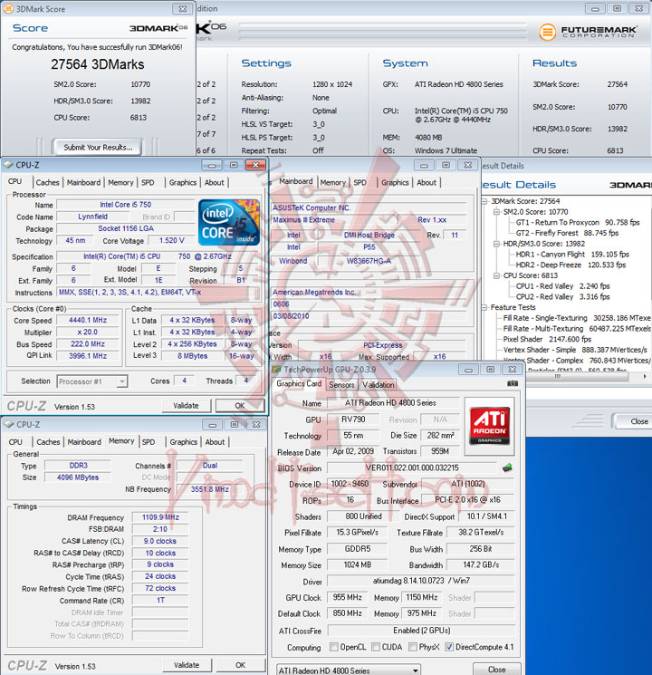Collapse the Feature Tests tree node
The width and height of the screenshot is (652, 675).
484,307
